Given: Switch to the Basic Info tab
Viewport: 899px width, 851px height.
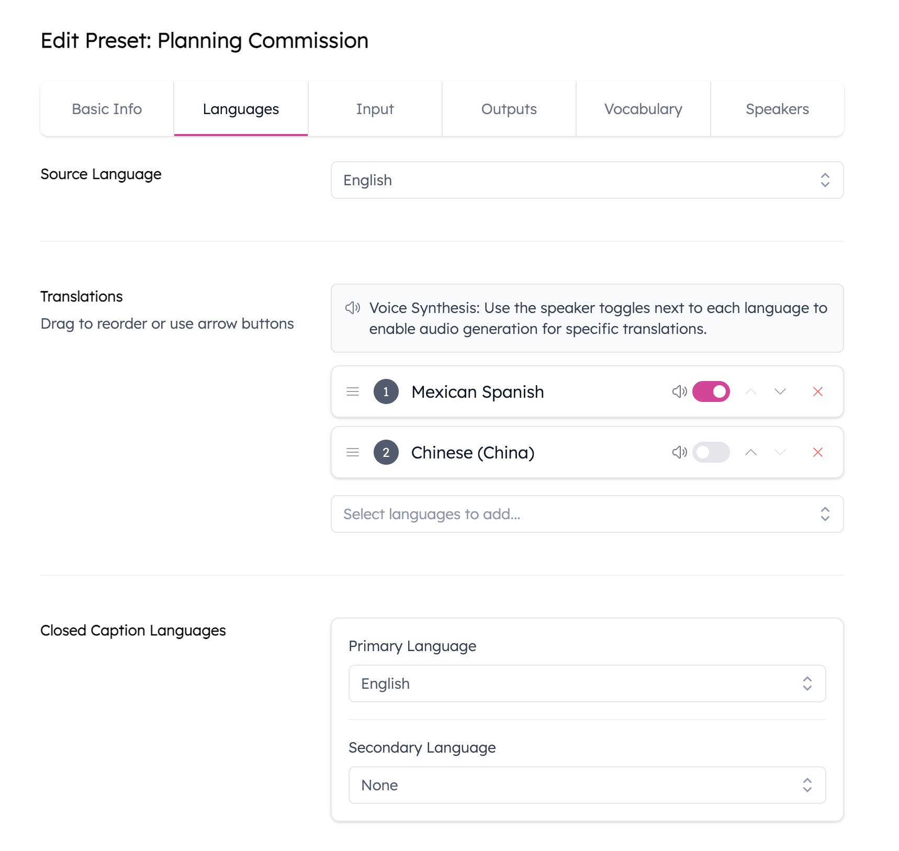Looking at the screenshot, I should [x=107, y=109].
